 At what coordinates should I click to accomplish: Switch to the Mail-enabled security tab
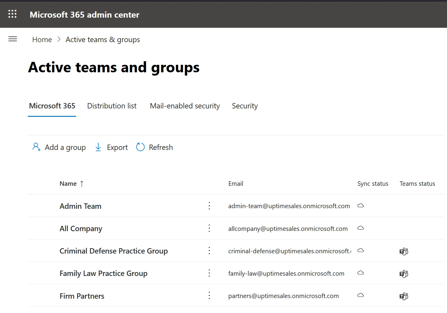pos(185,106)
